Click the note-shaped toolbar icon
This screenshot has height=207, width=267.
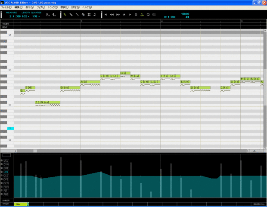(95, 15)
